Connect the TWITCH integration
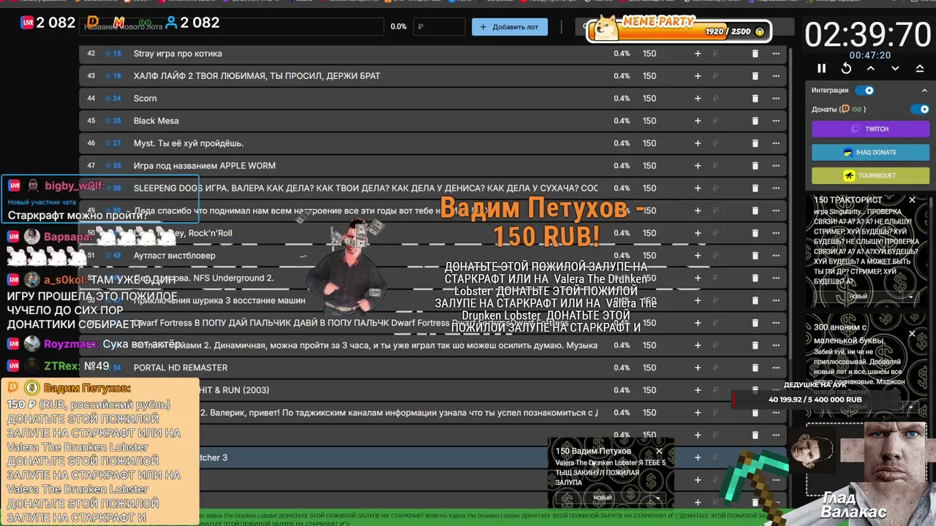The height and width of the screenshot is (526, 936). [x=870, y=129]
